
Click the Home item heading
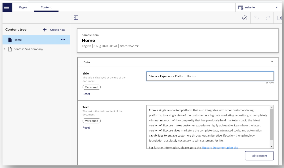[88, 40]
